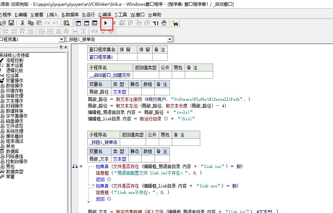Click the center horizontally in window icon

click(x=41, y=31)
